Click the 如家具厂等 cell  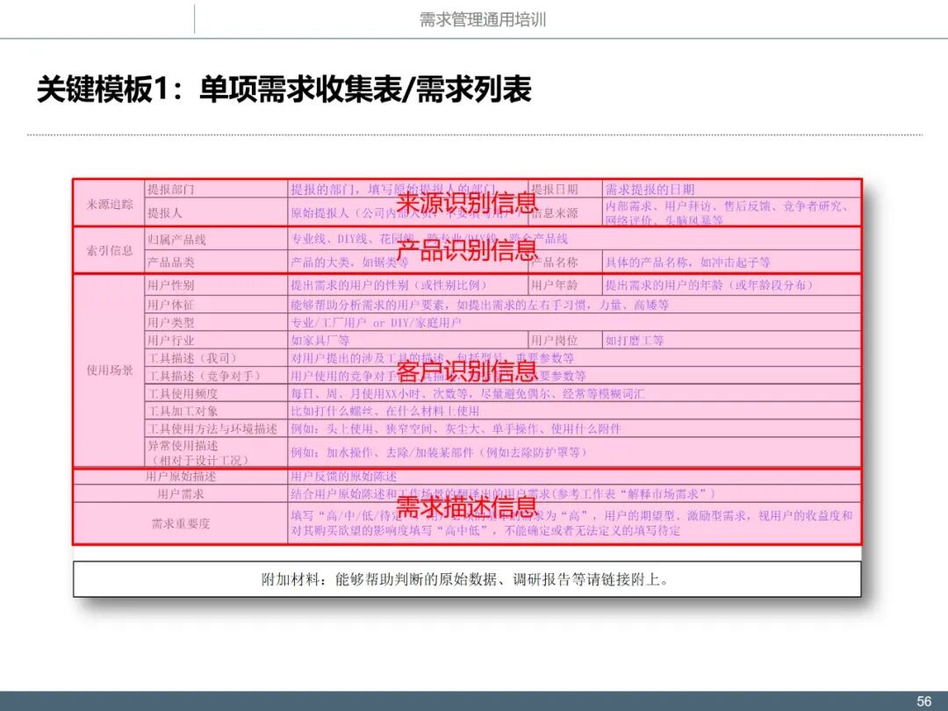(x=408, y=341)
